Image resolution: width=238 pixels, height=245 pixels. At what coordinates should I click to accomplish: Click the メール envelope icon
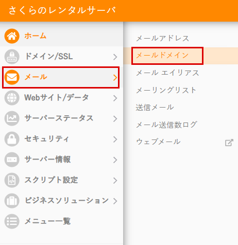[x=12, y=77]
